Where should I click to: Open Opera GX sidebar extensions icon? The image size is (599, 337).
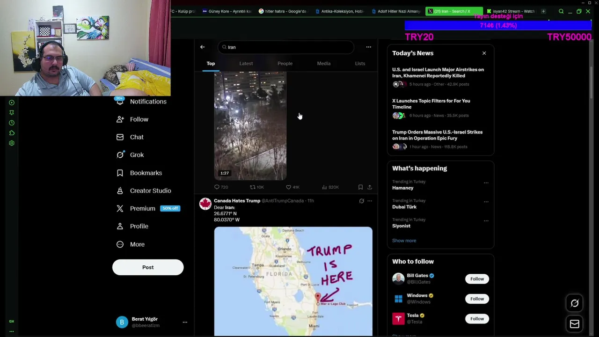[12, 133]
